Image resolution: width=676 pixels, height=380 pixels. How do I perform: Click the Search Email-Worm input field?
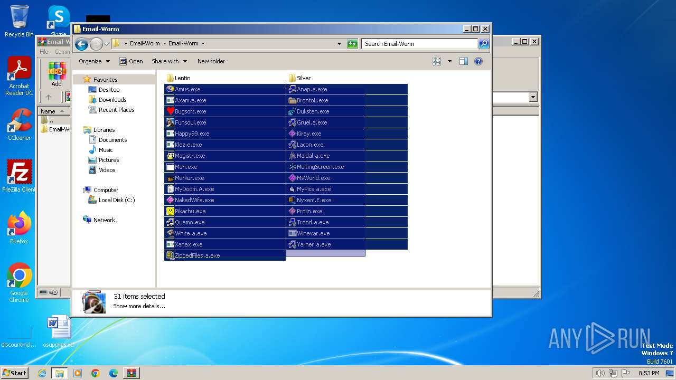click(420, 44)
